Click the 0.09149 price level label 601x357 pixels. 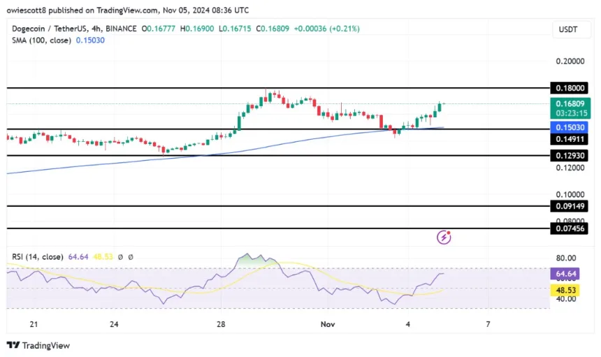572,207
